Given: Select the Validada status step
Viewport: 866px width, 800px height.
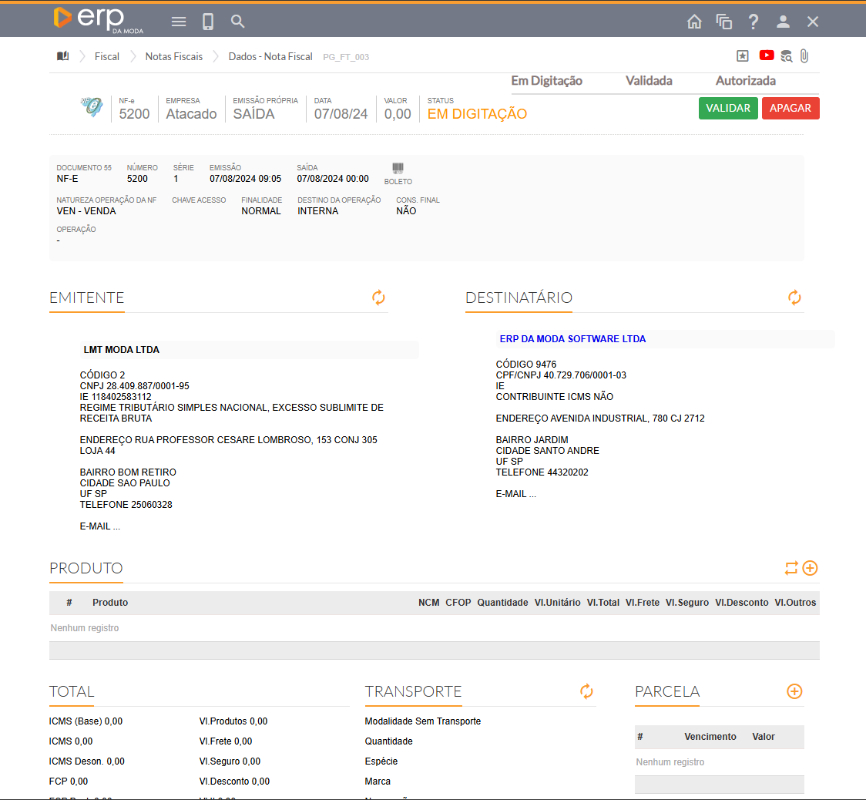Looking at the screenshot, I should (x=649, y=81).
